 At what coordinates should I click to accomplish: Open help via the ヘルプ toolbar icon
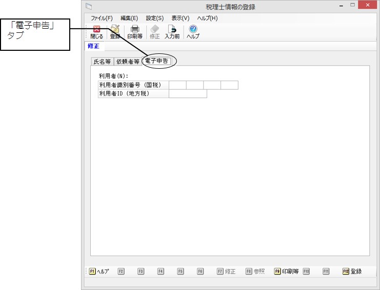coord(193,32)
